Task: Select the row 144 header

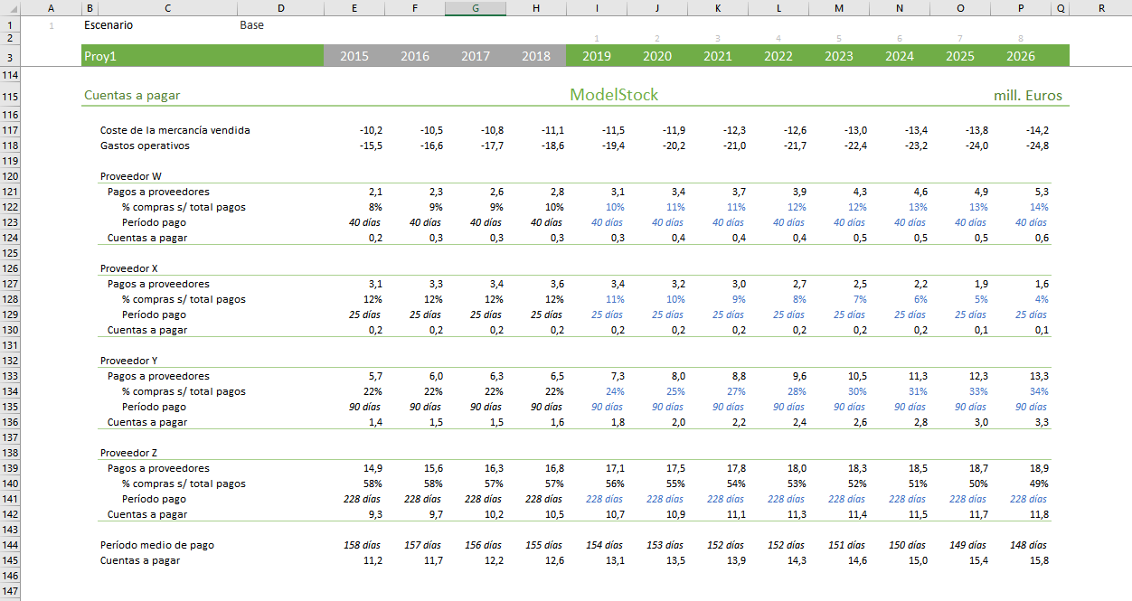Action: [11, 545]
